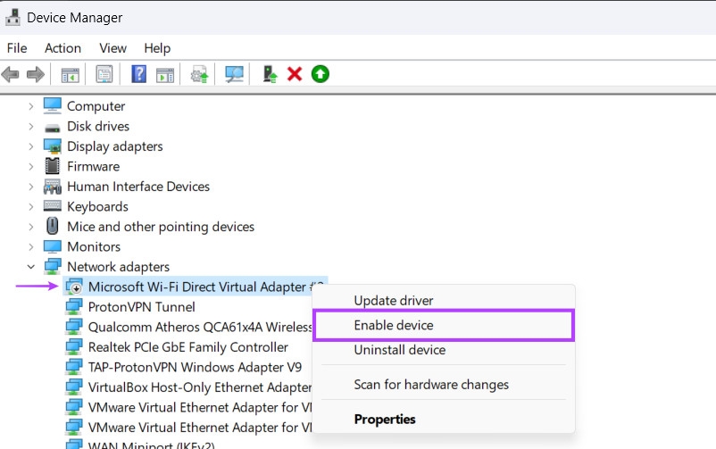Viewport: 716px width, 449px height.
Task: Choose Enable device from context menu
Action: point(394,326)
